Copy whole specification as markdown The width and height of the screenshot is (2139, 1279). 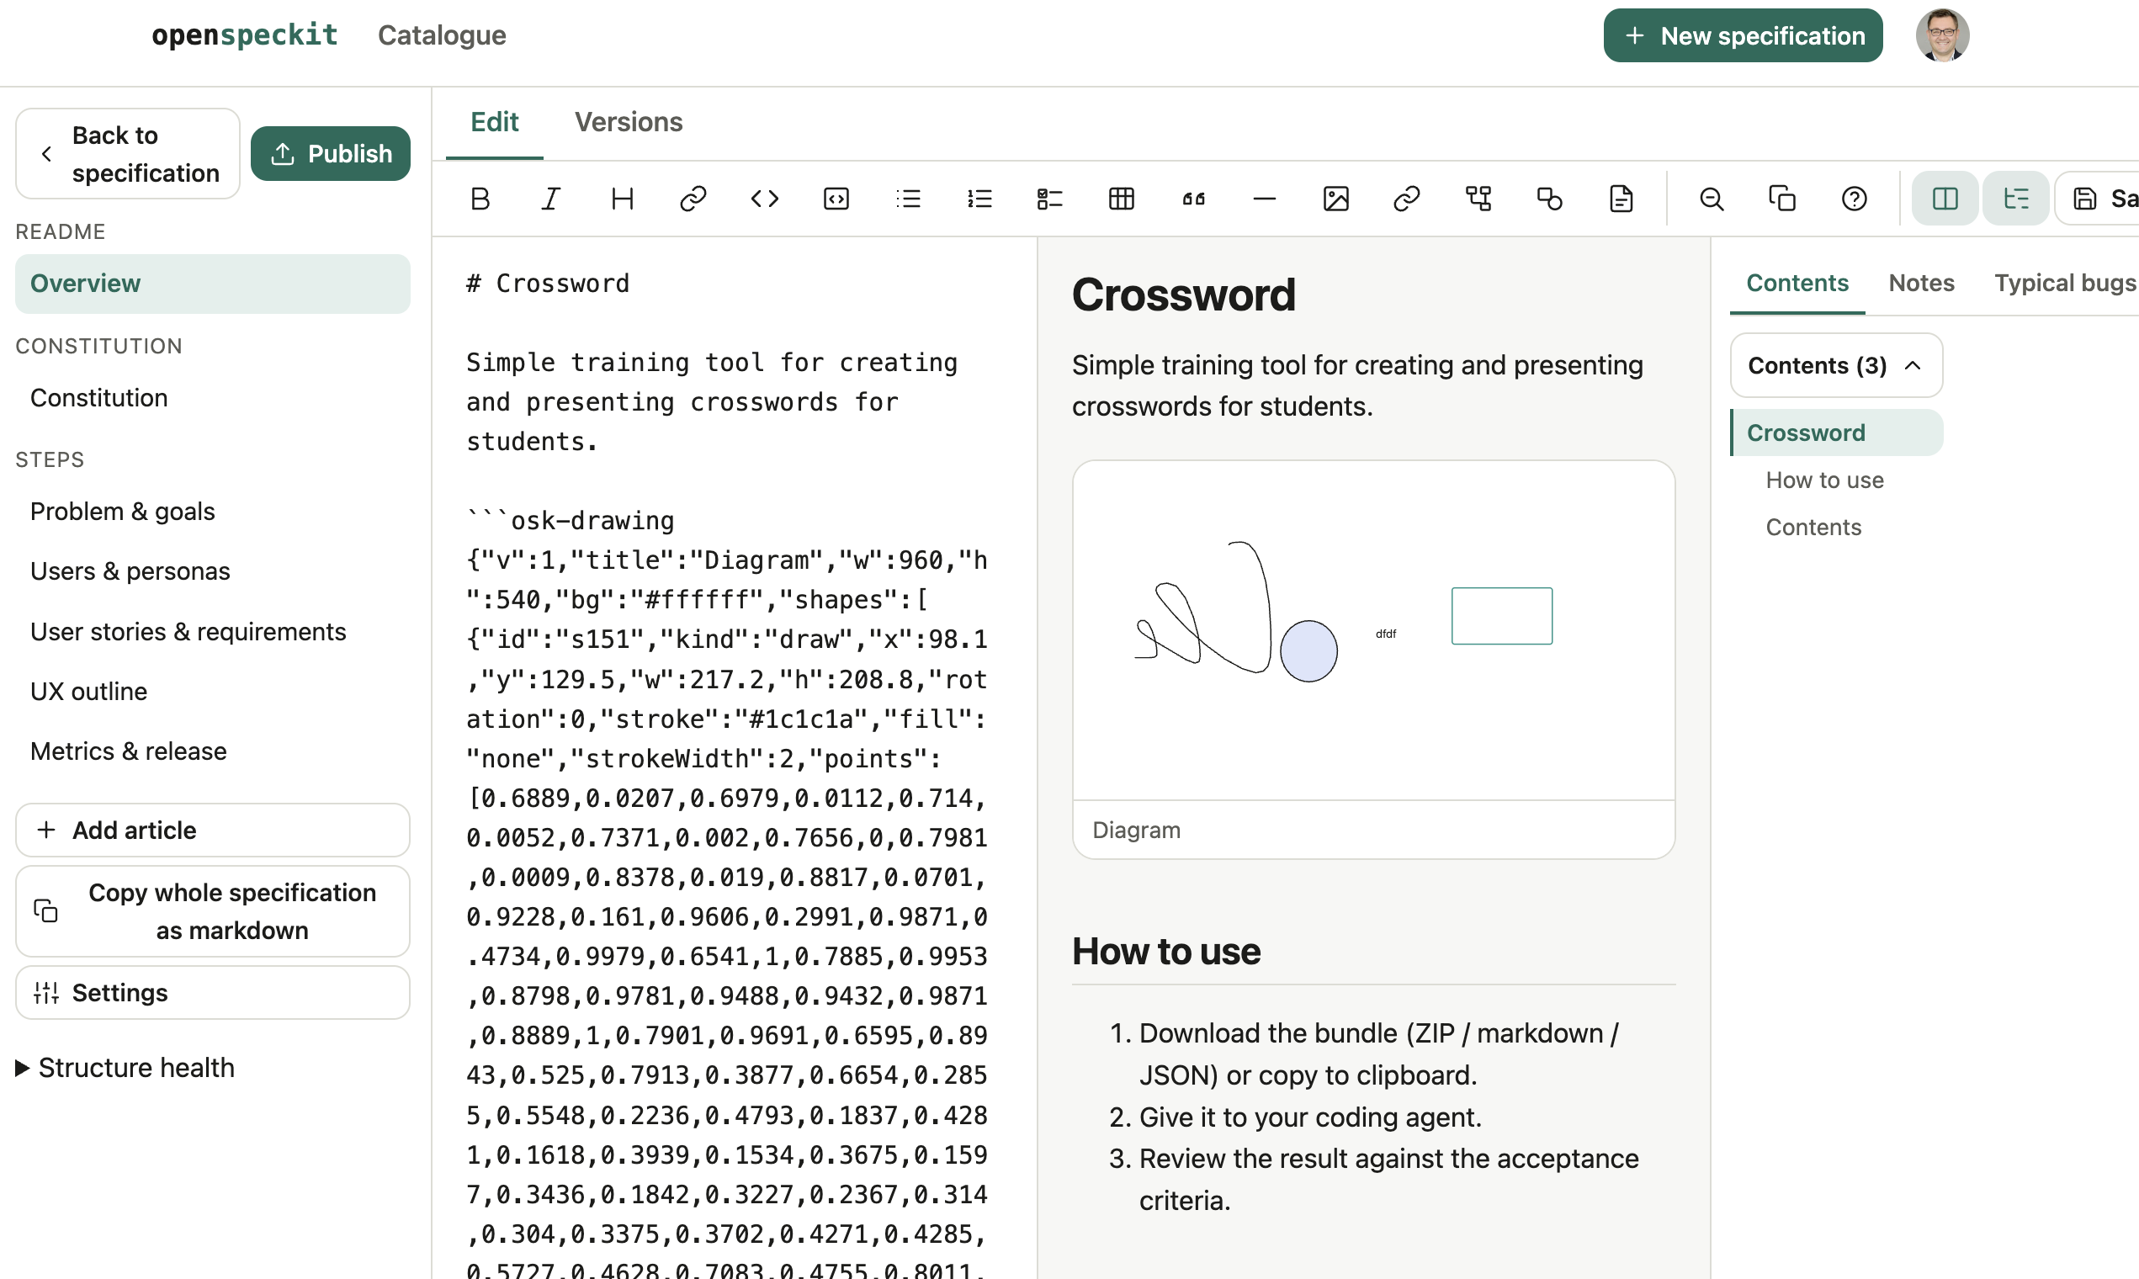[213, 911]
